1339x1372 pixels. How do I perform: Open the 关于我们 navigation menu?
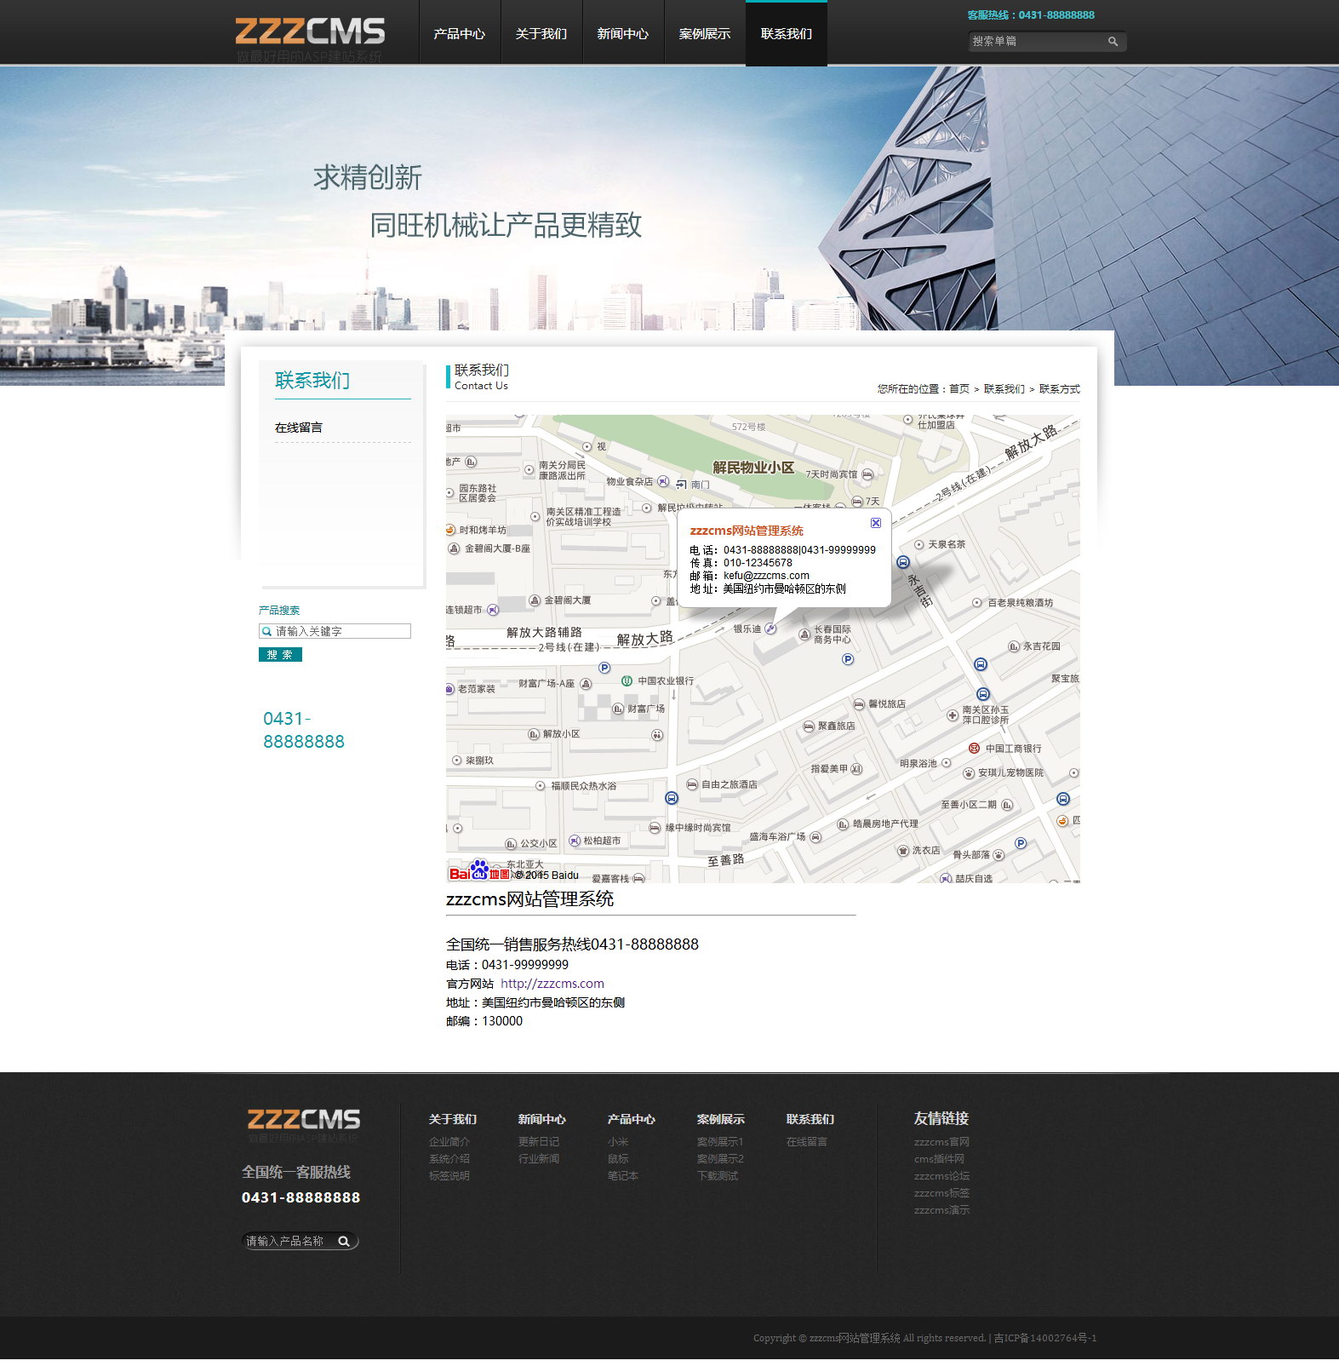[x=541, y=33]
